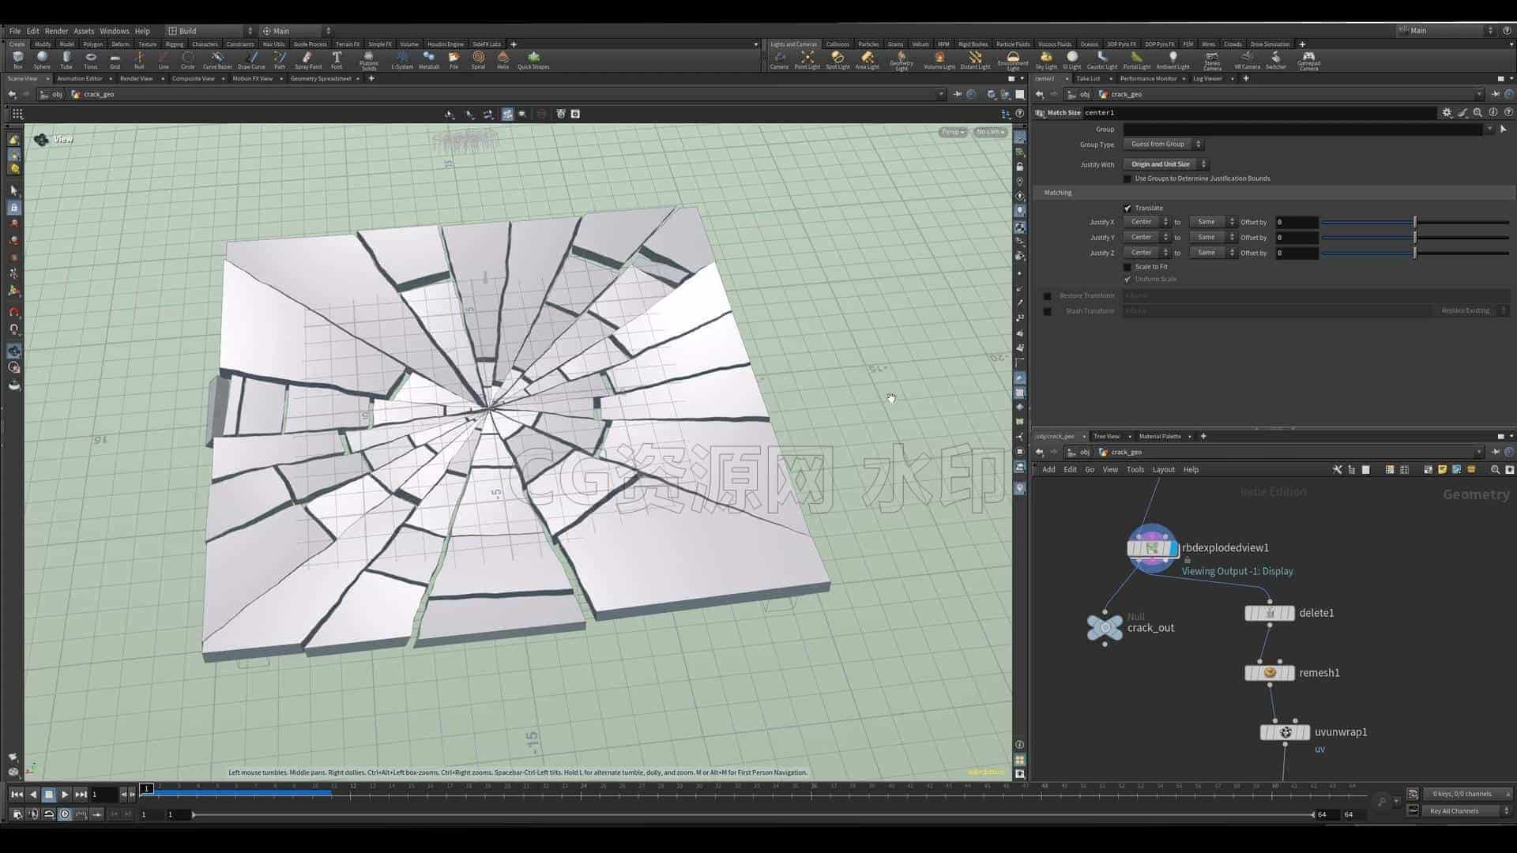Switch to the Geometry Spreadsheet tab
1517x853 pixels.
tap(321, 78)
